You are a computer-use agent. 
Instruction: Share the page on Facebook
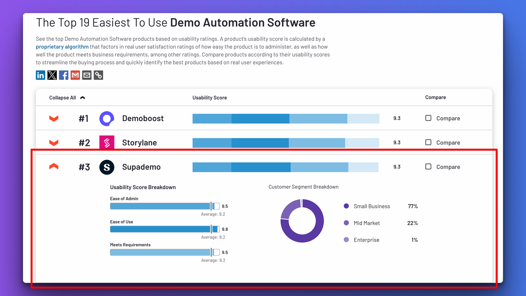64,75
